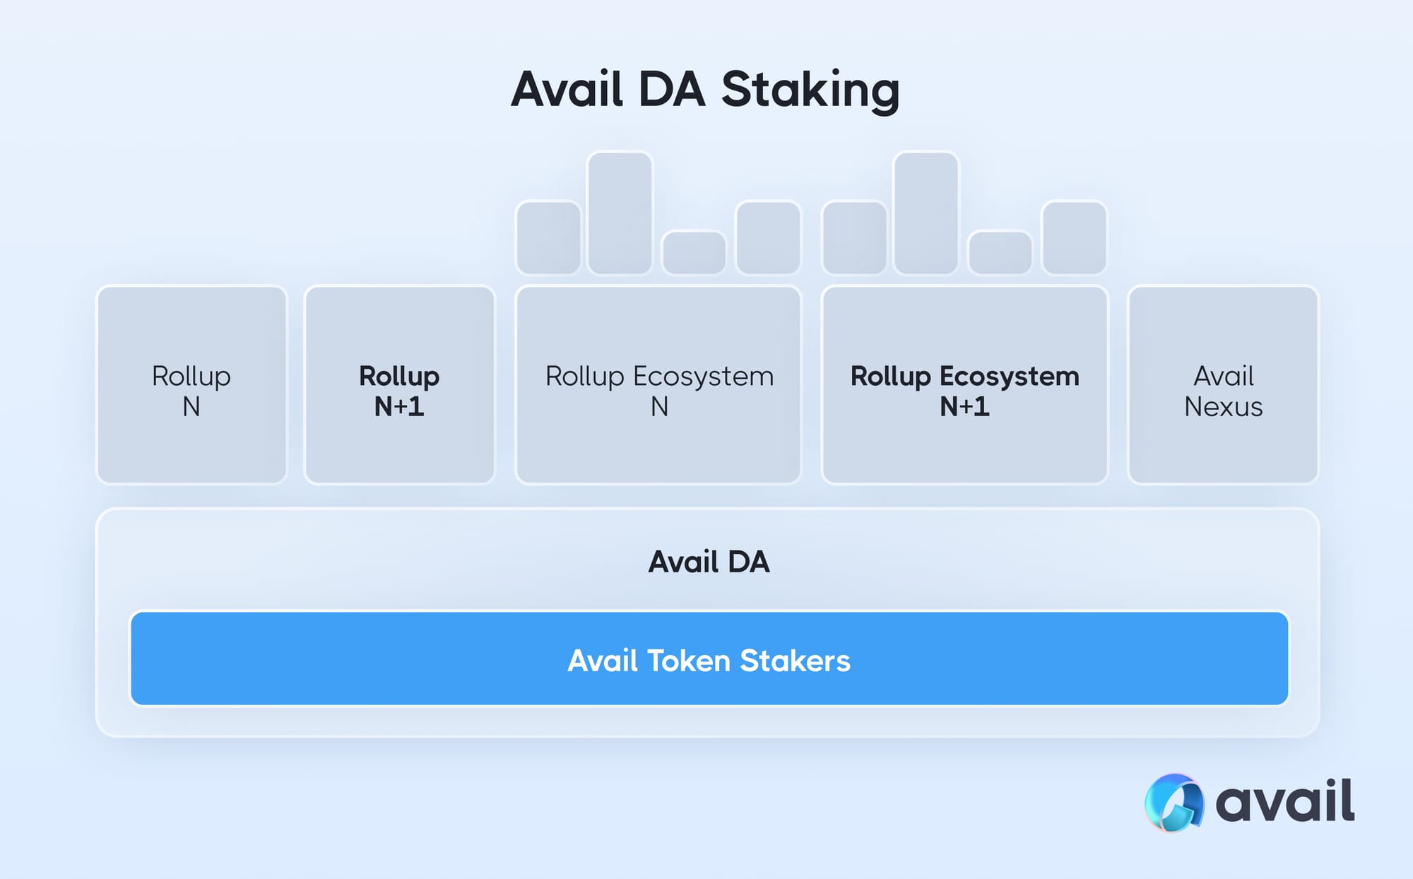Click the word Avail in the main title
Viewport: 1413px width, 879px height.
(x=567, y=90)
